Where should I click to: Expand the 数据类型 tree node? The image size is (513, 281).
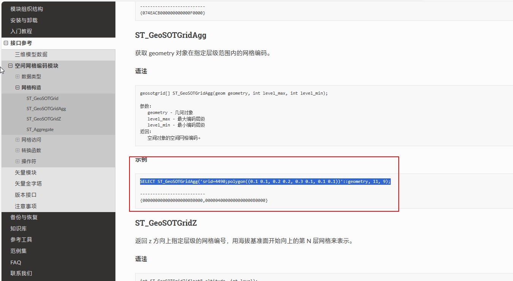[17, 76]
